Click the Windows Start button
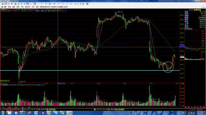This screenshot has height=115, width=206. (3, 113)
